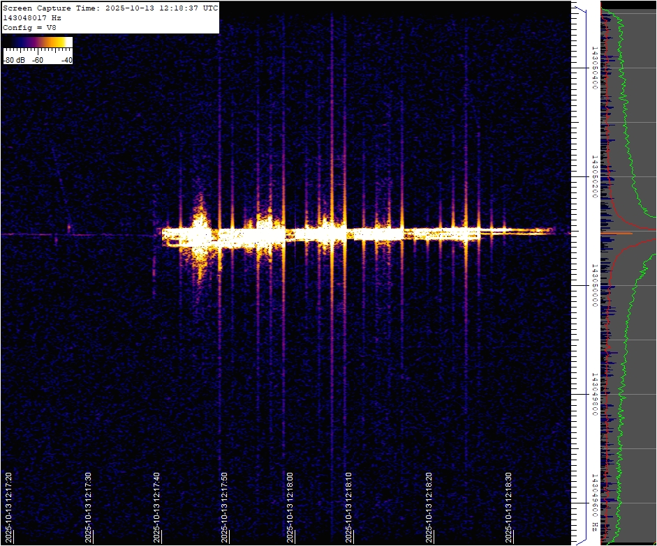This screenshot has width=657, height=546.
Task: Click the Screen Capture Time text line
Action: 110,8
